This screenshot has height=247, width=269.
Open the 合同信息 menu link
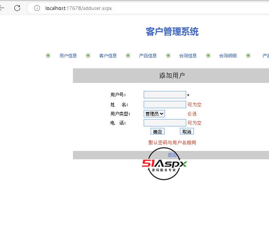(188, 56)
